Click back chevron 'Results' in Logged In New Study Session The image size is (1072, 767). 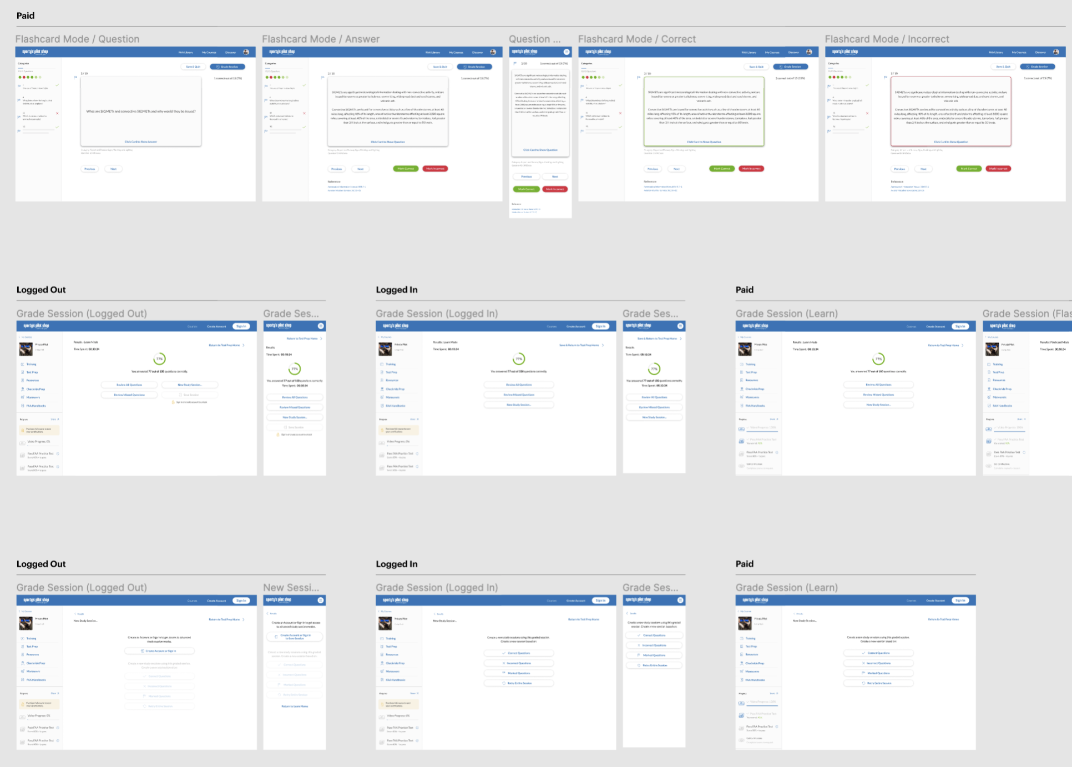click(x=434, y=614)
